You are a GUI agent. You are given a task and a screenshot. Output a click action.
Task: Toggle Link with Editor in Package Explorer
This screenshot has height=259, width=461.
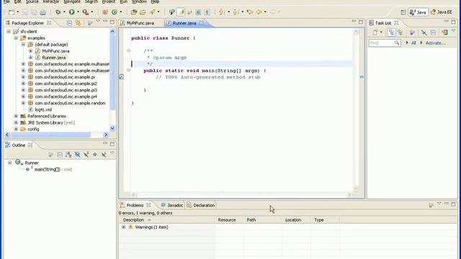tap(78, 23)
